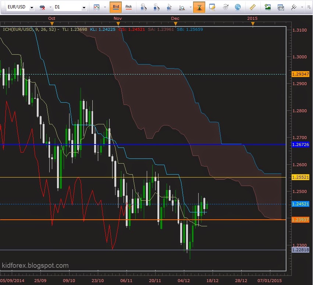
Task: Click the blue globe icon
Action: [x=238, y=7]
